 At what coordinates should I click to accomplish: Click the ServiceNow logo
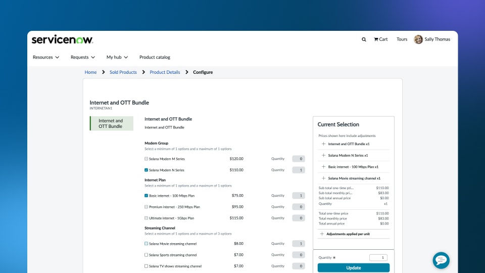point(62,39)
